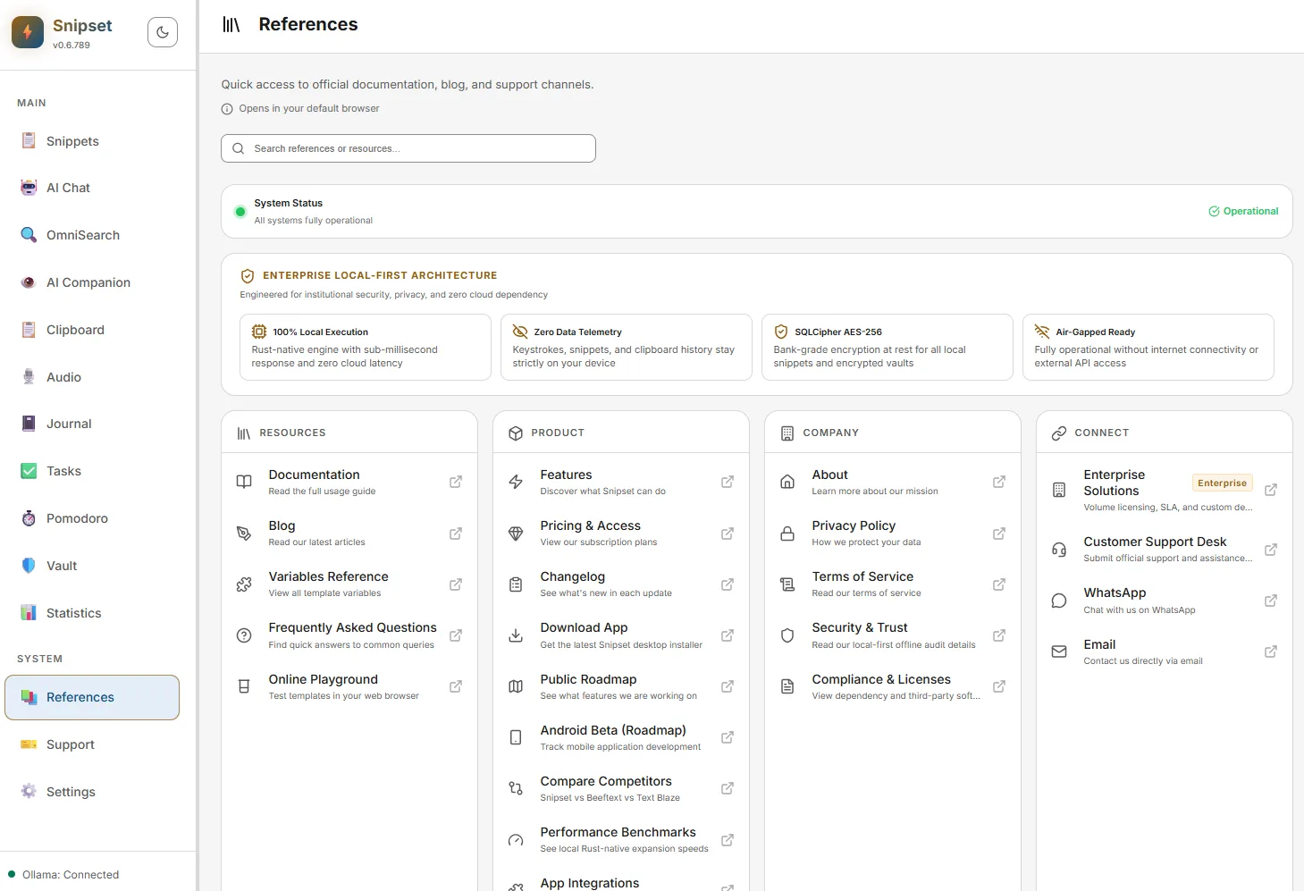
Task: Click the Air-Gapped Ready card
Action: click(1148, 347)
